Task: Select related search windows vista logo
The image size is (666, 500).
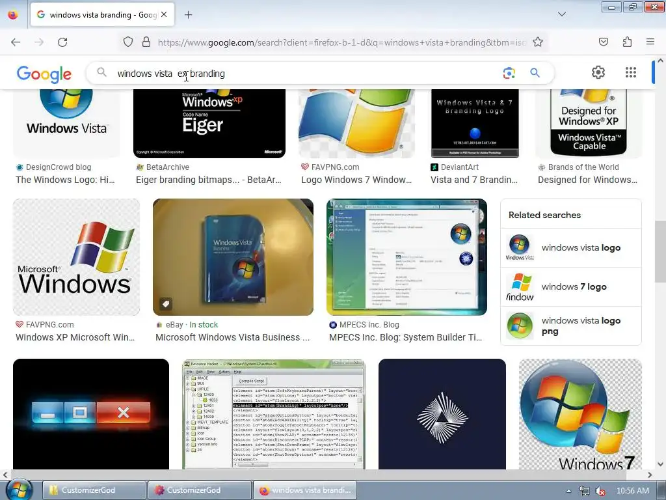Action: [x=571, y=248]
